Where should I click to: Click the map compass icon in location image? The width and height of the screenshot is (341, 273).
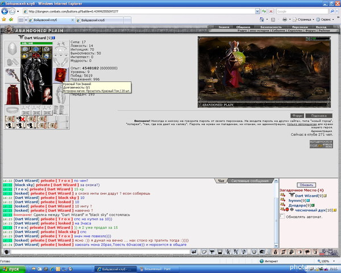pyautogui.click(x=308, y=39)
